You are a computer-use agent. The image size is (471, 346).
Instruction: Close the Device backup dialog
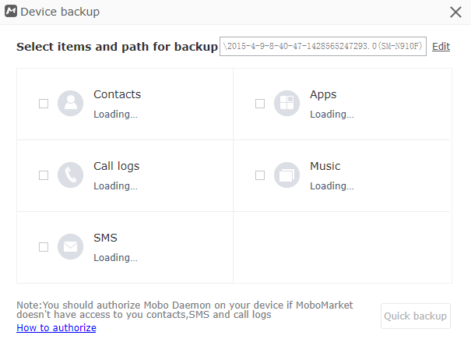pos(455,12)
